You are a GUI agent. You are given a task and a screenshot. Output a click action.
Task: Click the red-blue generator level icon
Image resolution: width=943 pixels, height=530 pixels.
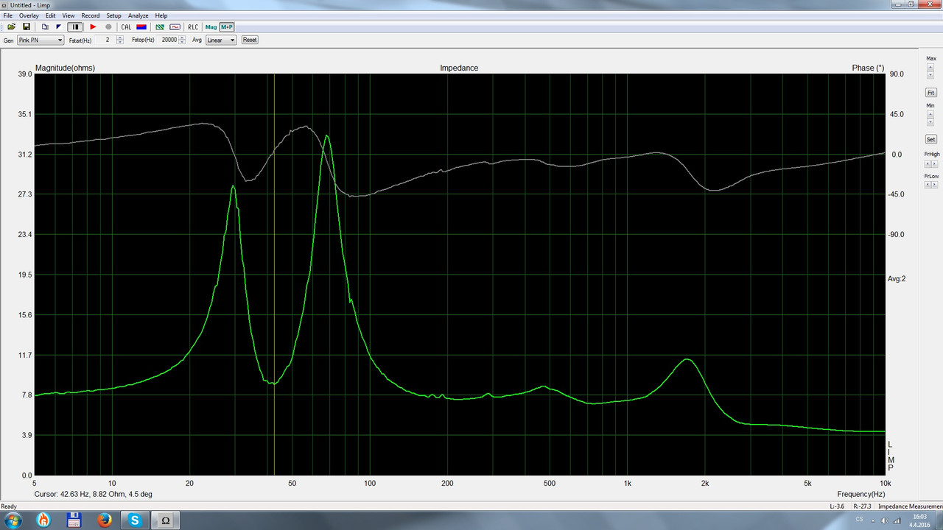[141, 26]
